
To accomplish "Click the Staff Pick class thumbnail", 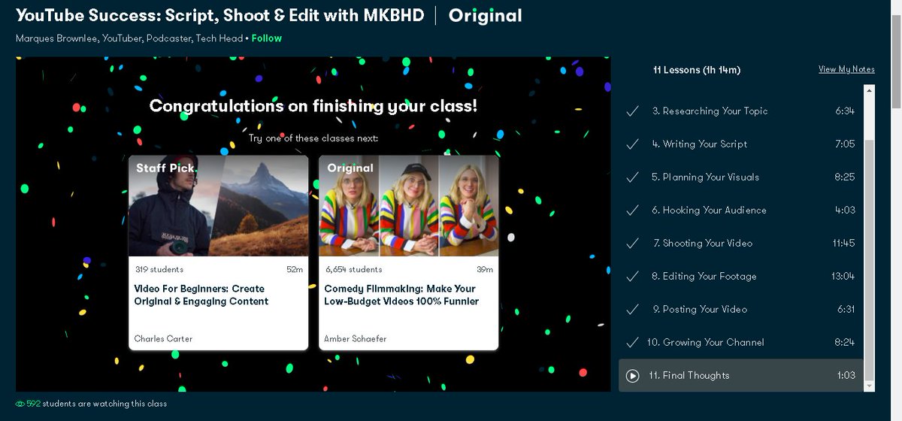I will (x=219, y=206).
